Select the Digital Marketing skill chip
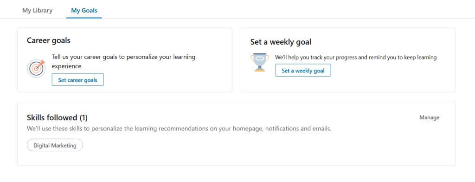475x182 pixels. point(55,145)
